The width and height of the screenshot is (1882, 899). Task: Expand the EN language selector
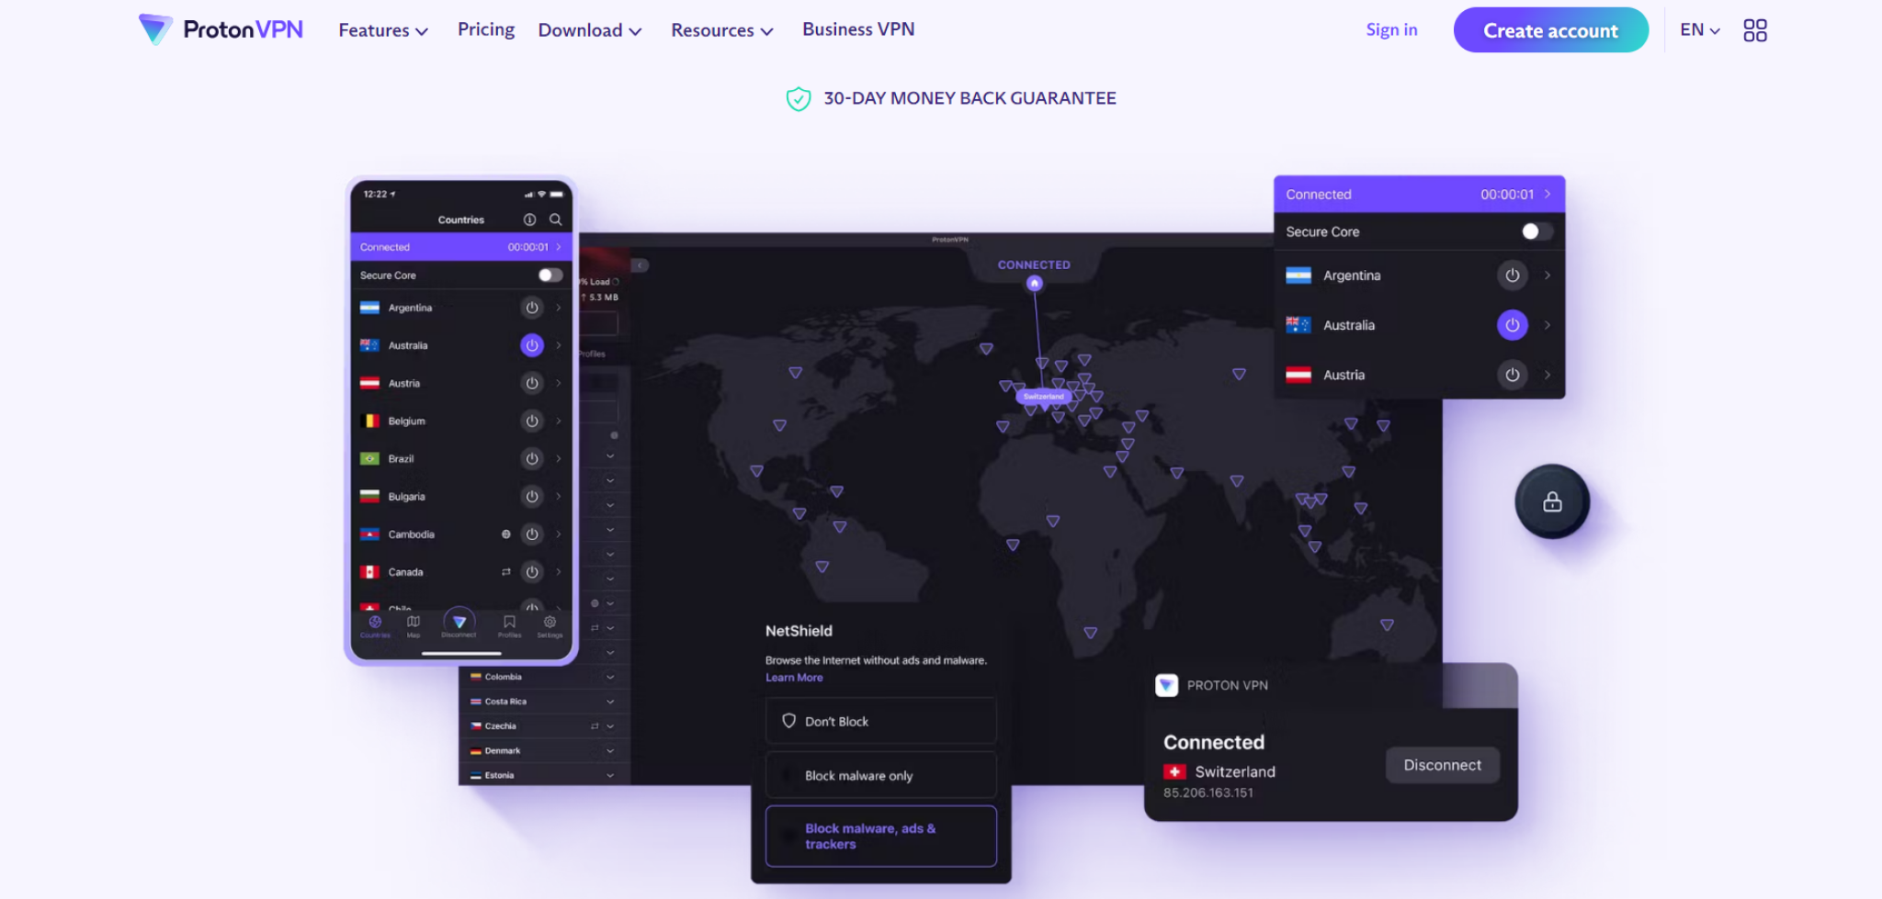[x=1698, y=29]
